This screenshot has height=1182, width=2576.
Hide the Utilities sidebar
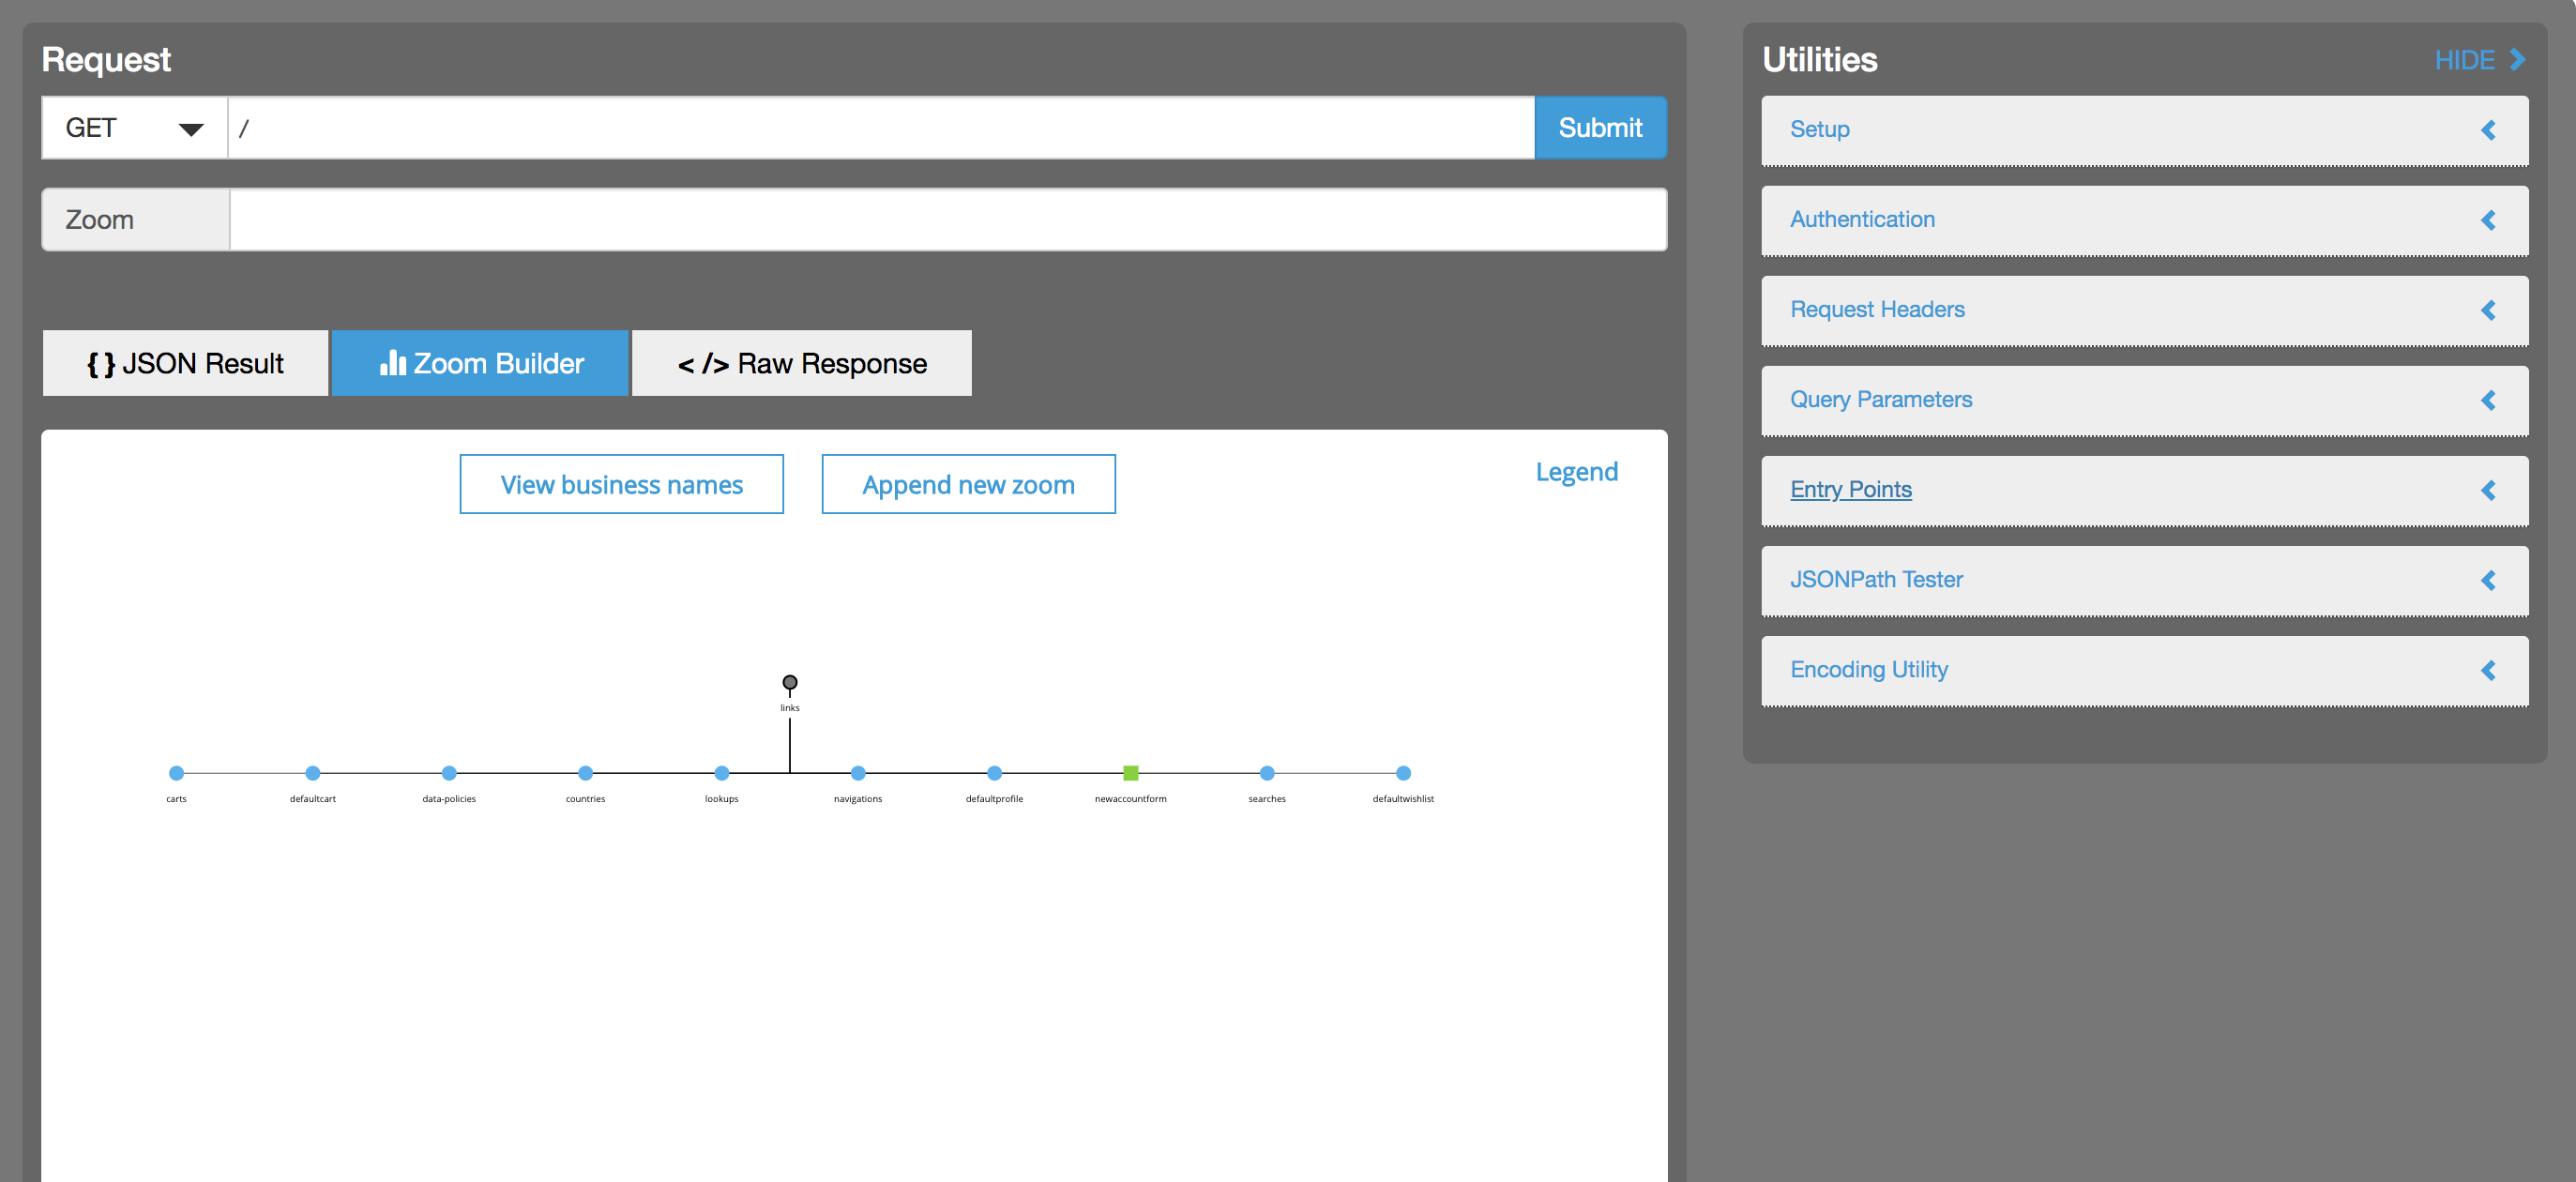pyautogui.click(x=2479, y=60)
